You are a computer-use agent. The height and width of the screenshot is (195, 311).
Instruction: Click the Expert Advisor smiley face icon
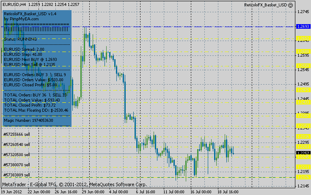[290, 5]
